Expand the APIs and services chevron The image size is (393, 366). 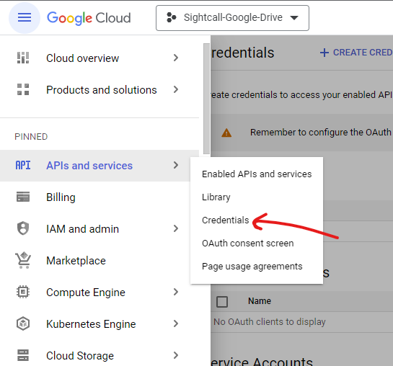(x=176, y=165)
